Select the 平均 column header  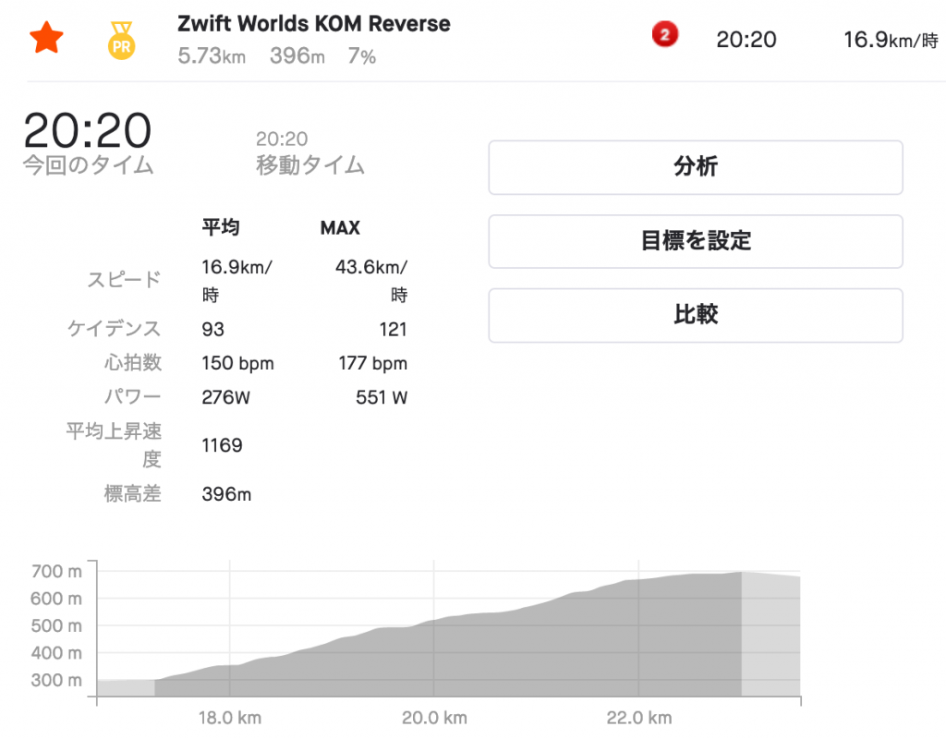point(221,227)
